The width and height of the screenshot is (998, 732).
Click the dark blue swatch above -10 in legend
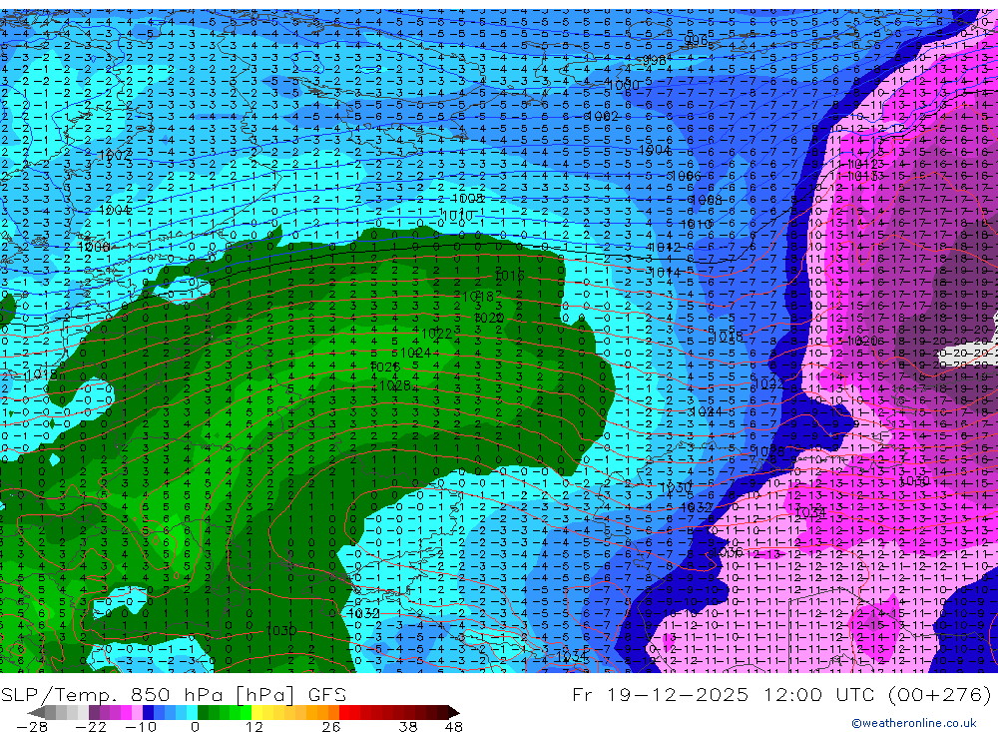pos(149,712)
